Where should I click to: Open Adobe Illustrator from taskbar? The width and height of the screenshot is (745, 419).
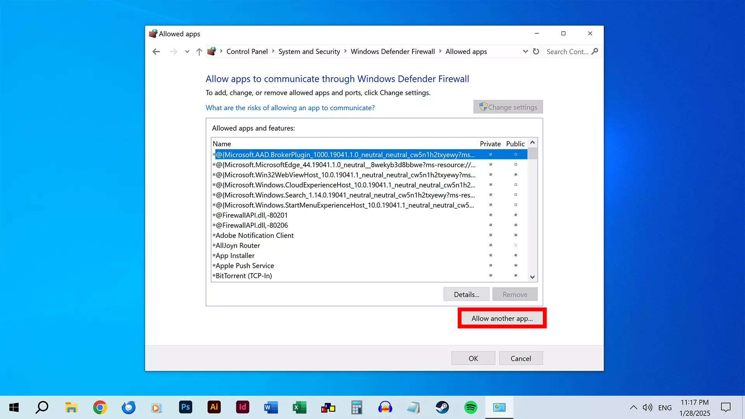(214, 407)
